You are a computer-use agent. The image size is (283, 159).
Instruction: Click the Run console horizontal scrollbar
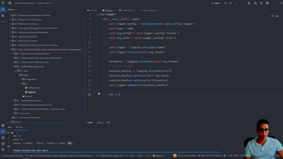pyautogui.click(x=116, y=152)
